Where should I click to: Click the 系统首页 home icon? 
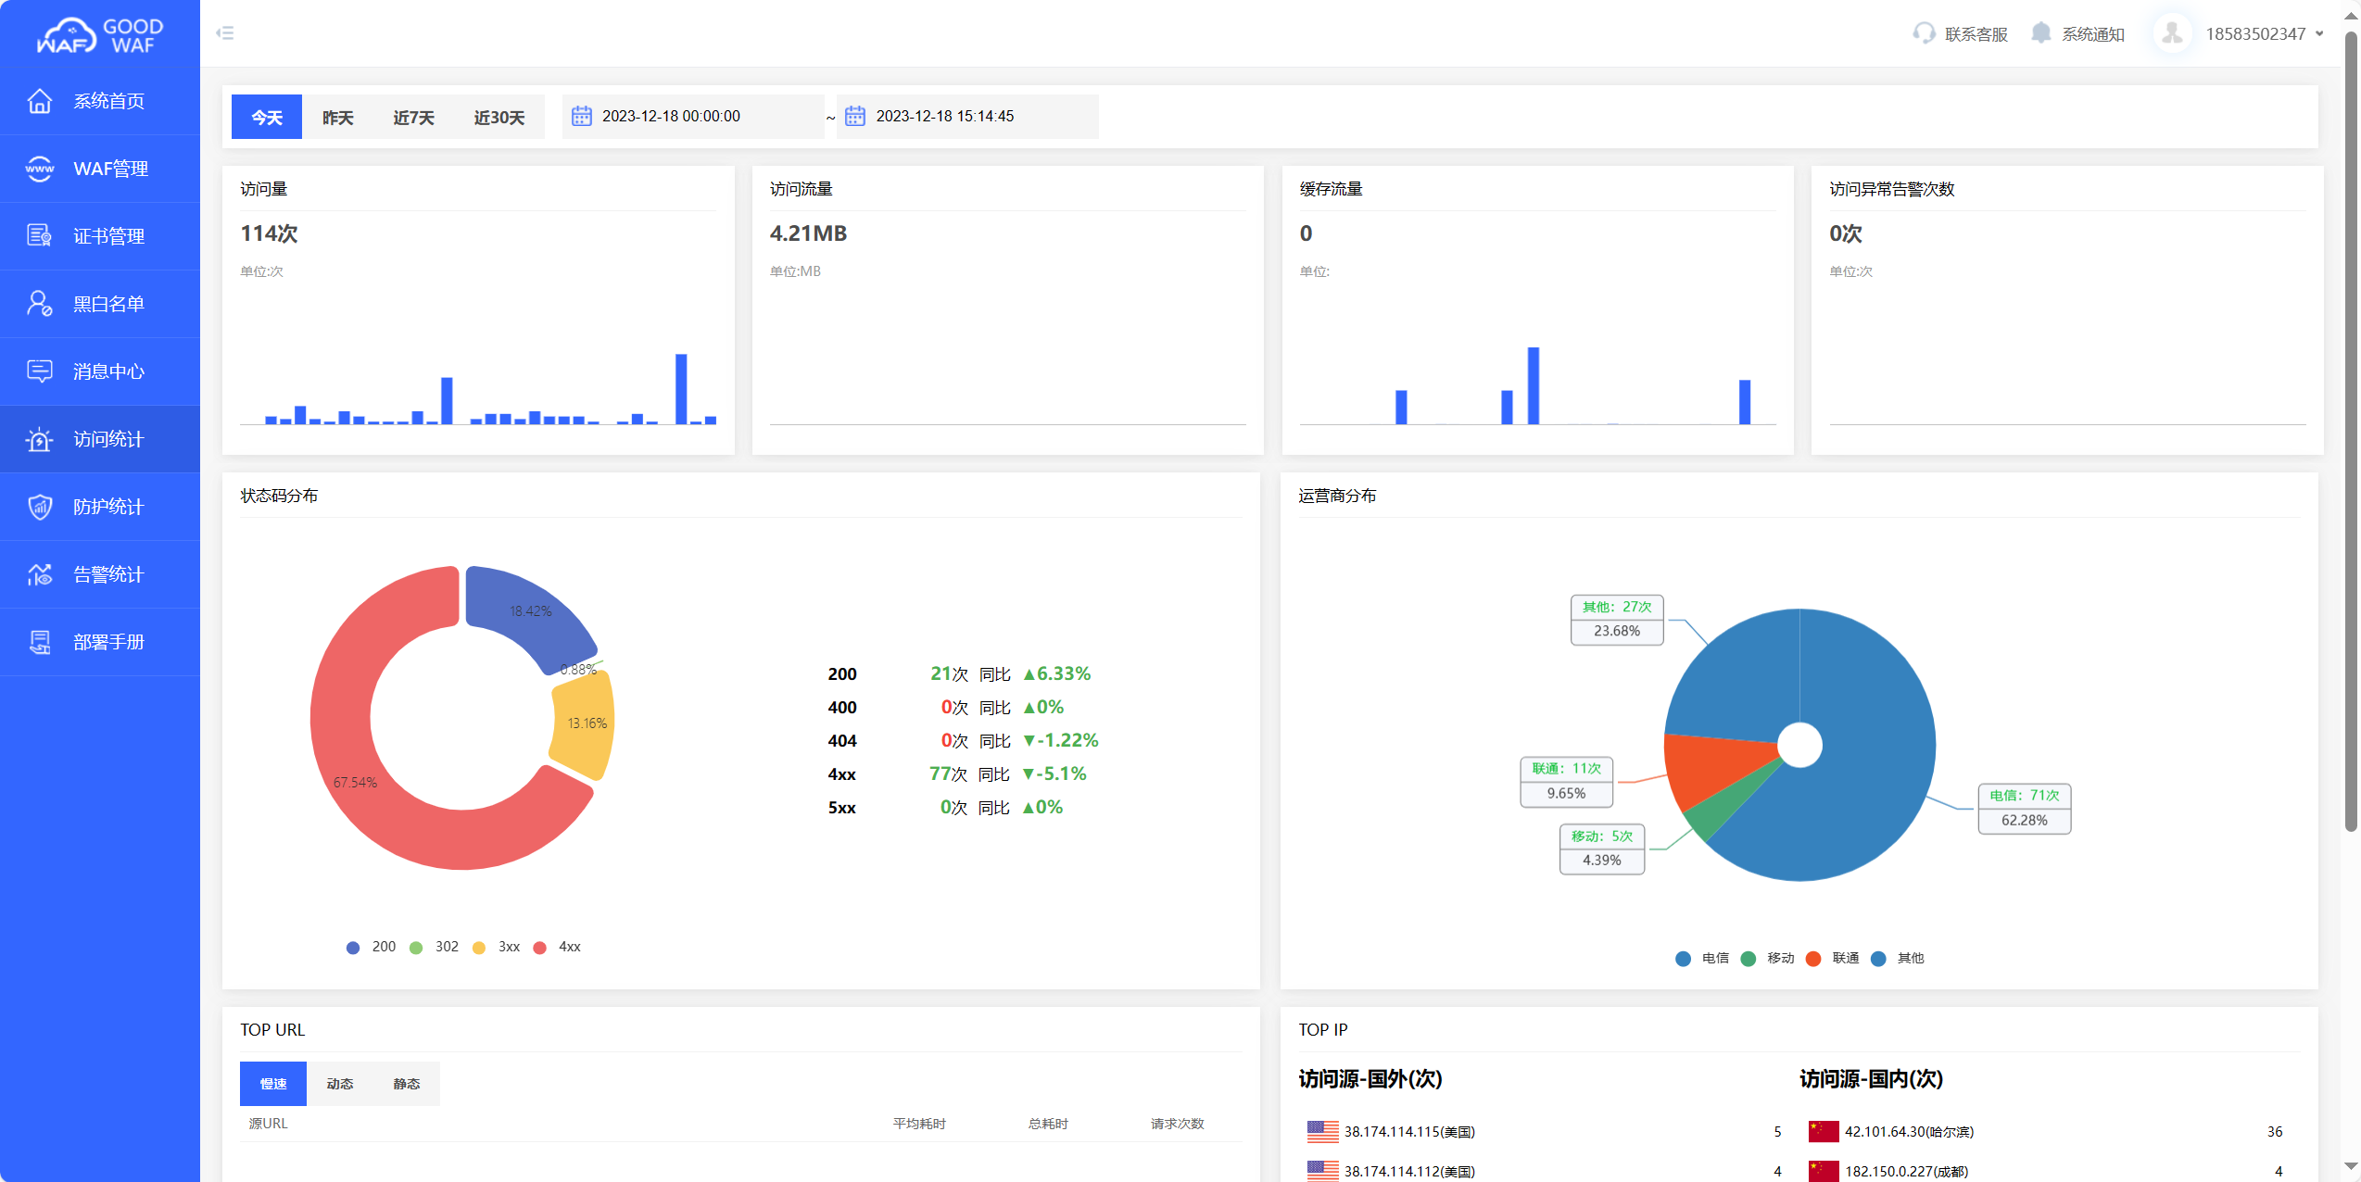point(40,101)
